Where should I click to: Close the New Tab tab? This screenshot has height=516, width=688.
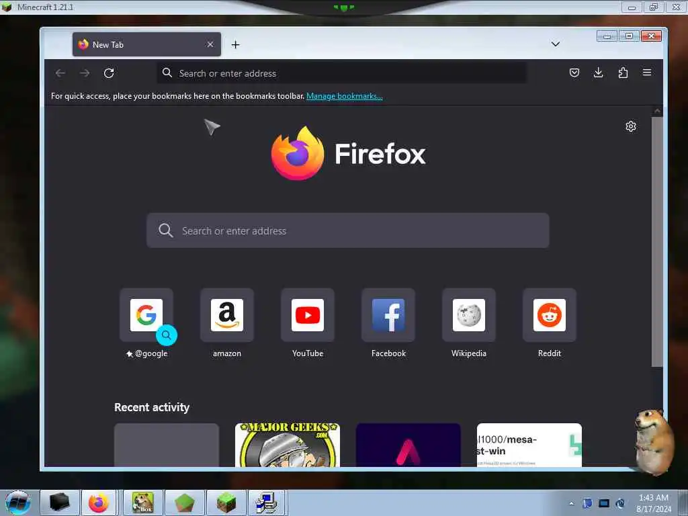[210, 44]
